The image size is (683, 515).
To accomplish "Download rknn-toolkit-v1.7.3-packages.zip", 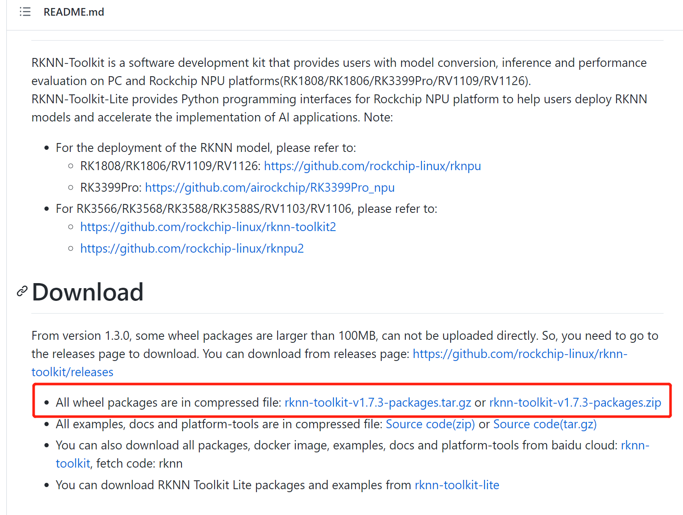I will (x=575, y=402).
